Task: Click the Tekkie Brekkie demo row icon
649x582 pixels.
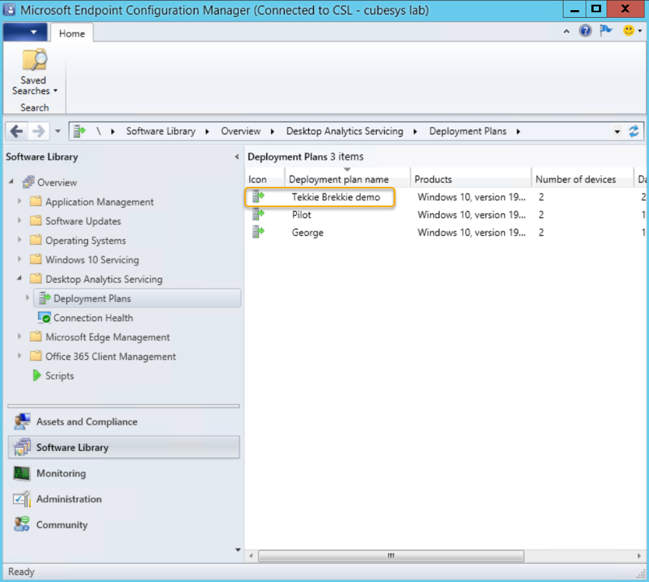Action: [257, 197]
